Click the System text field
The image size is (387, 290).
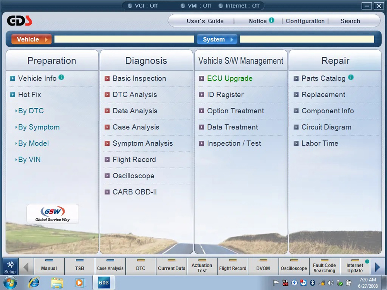307,39
